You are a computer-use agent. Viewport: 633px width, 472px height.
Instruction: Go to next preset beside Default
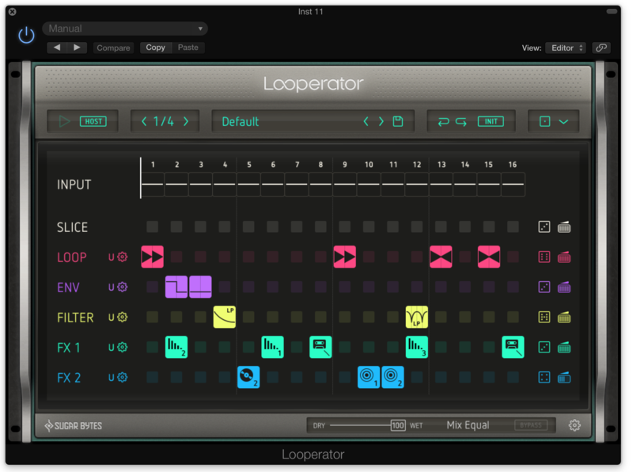381,121
